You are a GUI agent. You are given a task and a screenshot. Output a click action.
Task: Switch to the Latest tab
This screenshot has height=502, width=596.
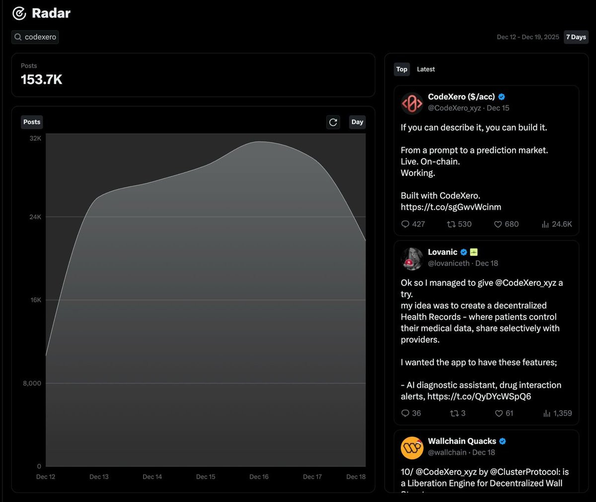click(426, 70)
